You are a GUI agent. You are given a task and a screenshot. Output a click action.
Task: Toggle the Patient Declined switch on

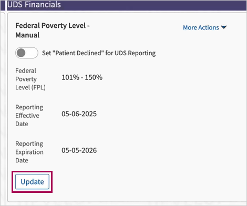coord(27,53)
